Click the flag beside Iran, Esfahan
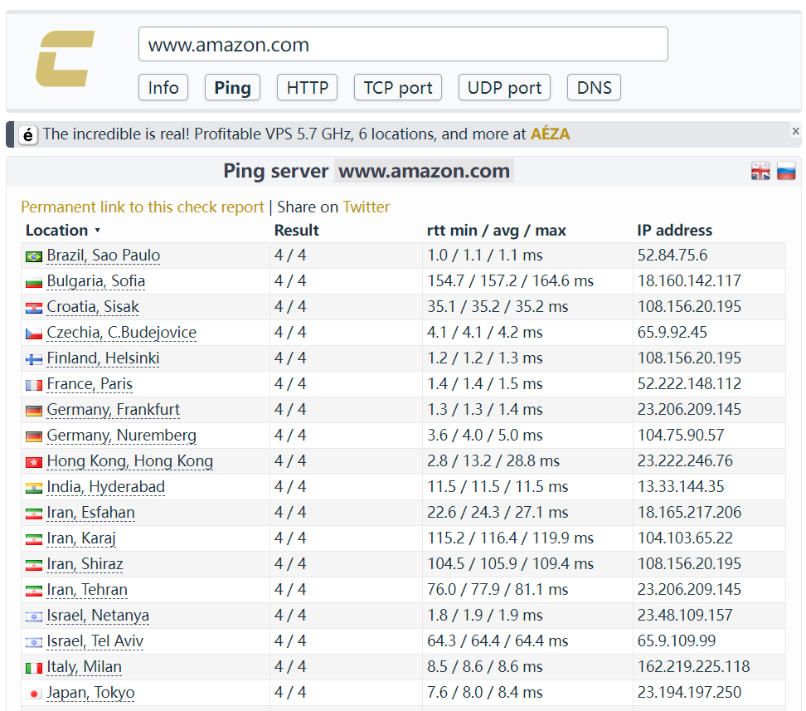The image size is (806, 711). pos(34,514)
